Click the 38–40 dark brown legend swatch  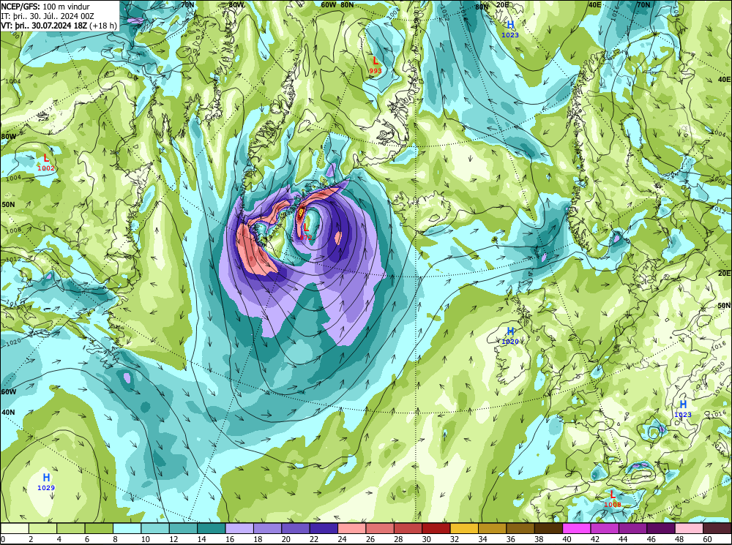[548, 528]
